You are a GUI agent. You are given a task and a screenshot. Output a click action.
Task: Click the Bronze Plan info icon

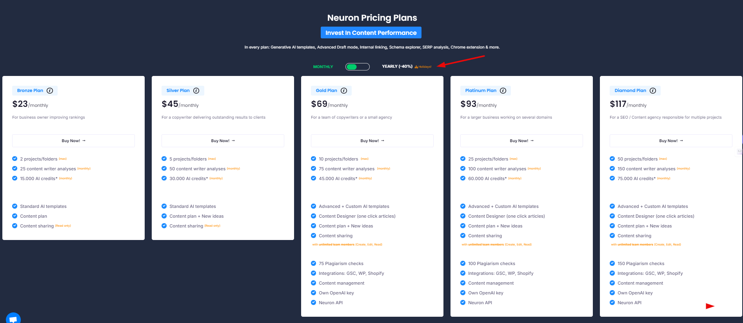pos(50,91)
